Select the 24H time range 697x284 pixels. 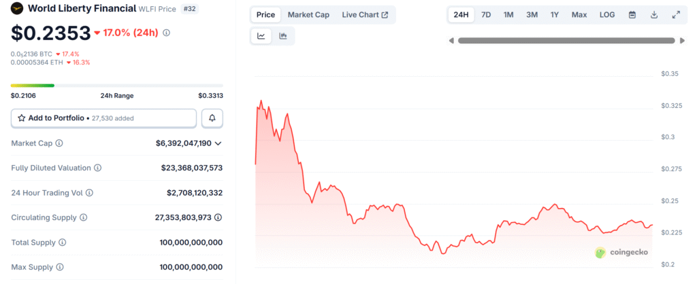pos(461,15)
